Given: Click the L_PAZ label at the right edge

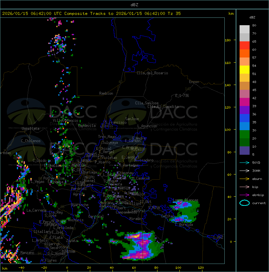Looking at the screenshot, I should [218, 237].
